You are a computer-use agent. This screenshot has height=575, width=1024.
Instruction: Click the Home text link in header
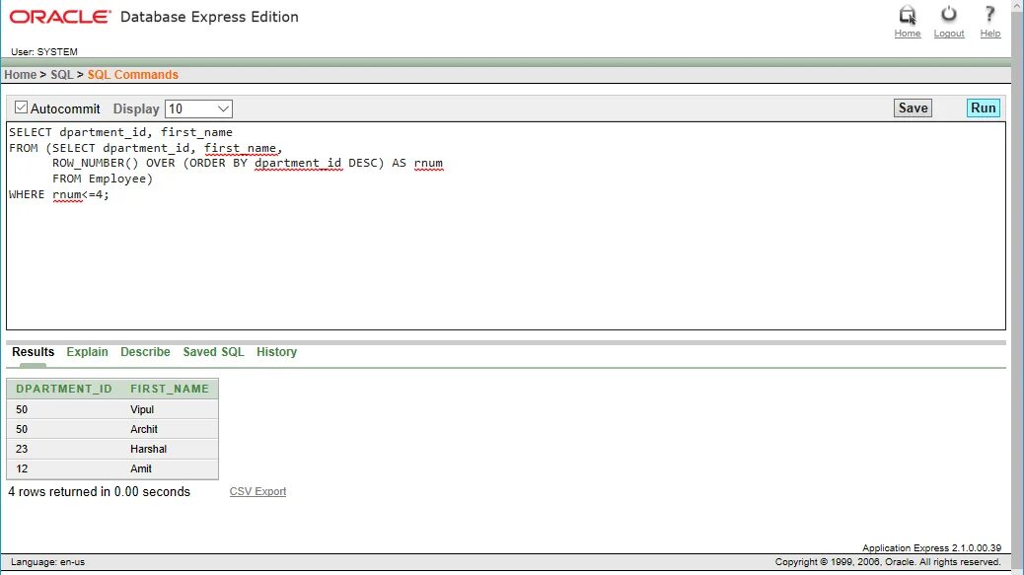coord(908,34)
